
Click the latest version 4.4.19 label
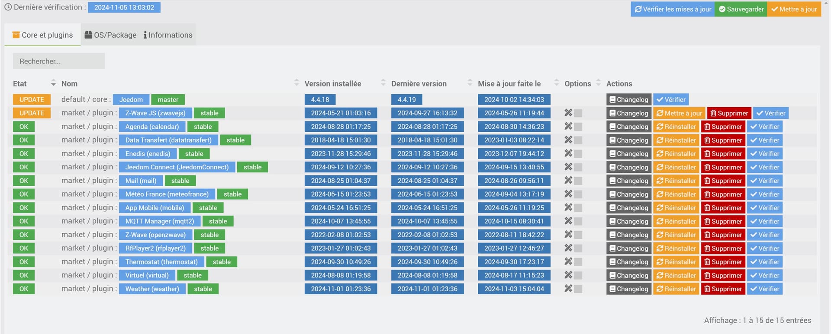[x=407, y=99]
